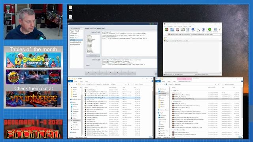Click WinRAR horizontal scrollbar thumb

pos(181,73)
